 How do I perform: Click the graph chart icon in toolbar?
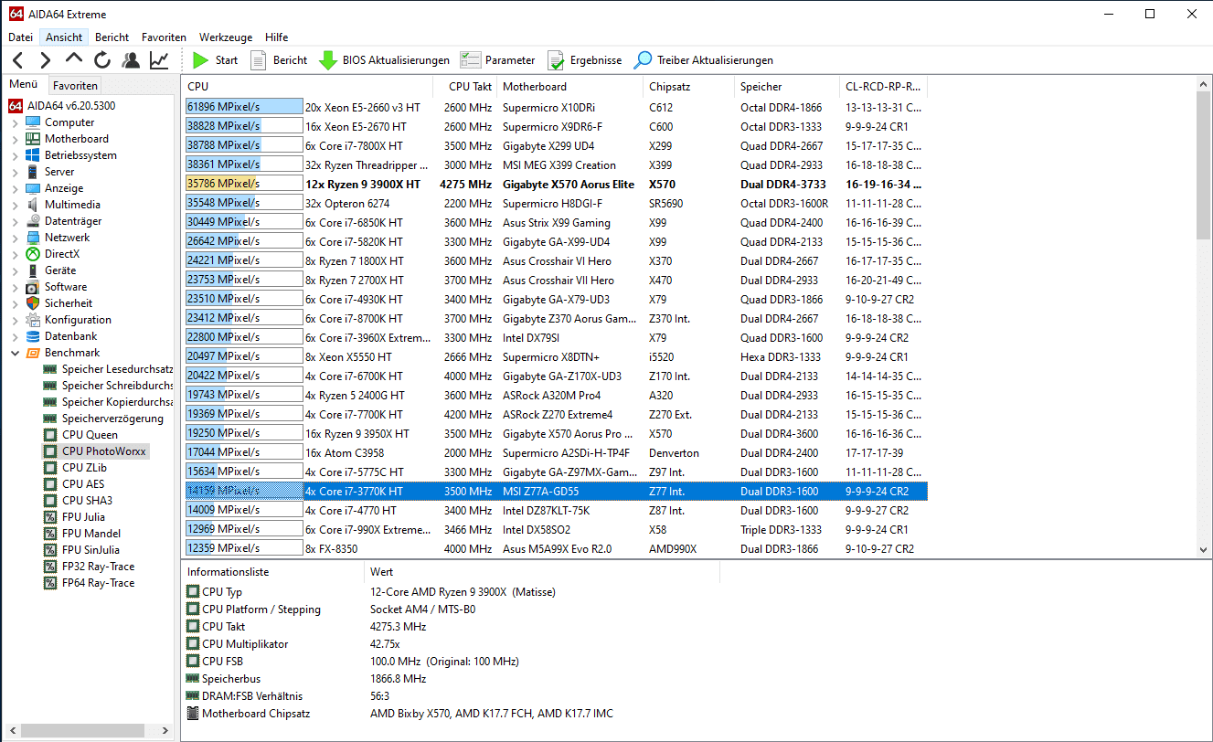159,60
